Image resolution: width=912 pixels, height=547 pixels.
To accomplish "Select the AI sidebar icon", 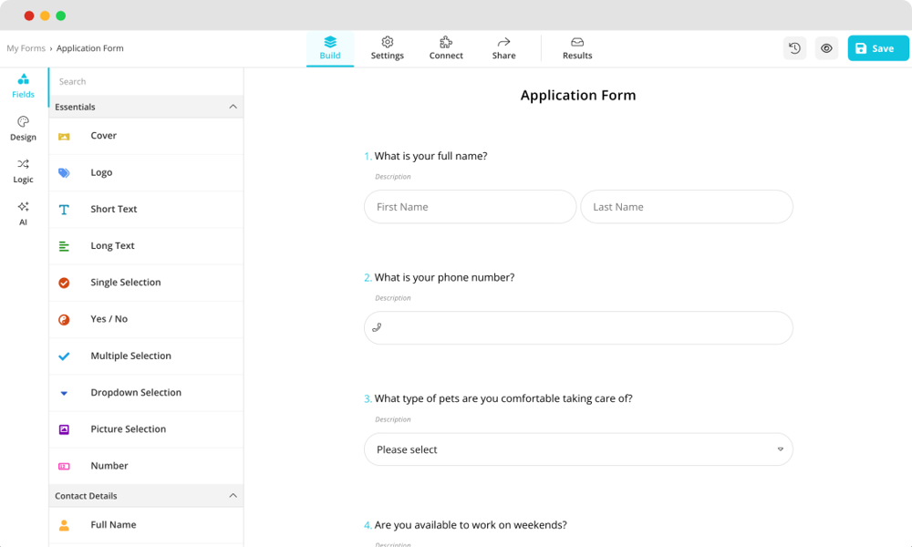I will (23, 212).
